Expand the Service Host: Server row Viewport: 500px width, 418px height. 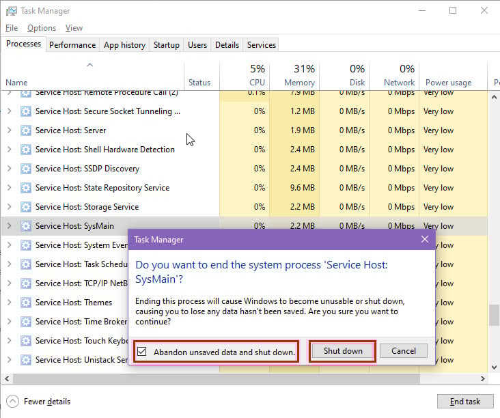click(x=9, y=130)
